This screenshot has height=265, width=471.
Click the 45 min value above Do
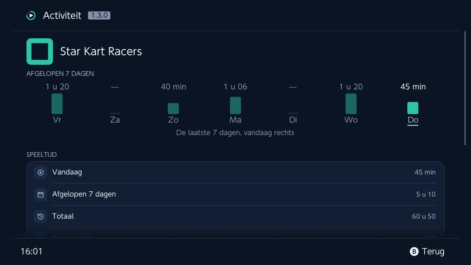tap(413, 87)
